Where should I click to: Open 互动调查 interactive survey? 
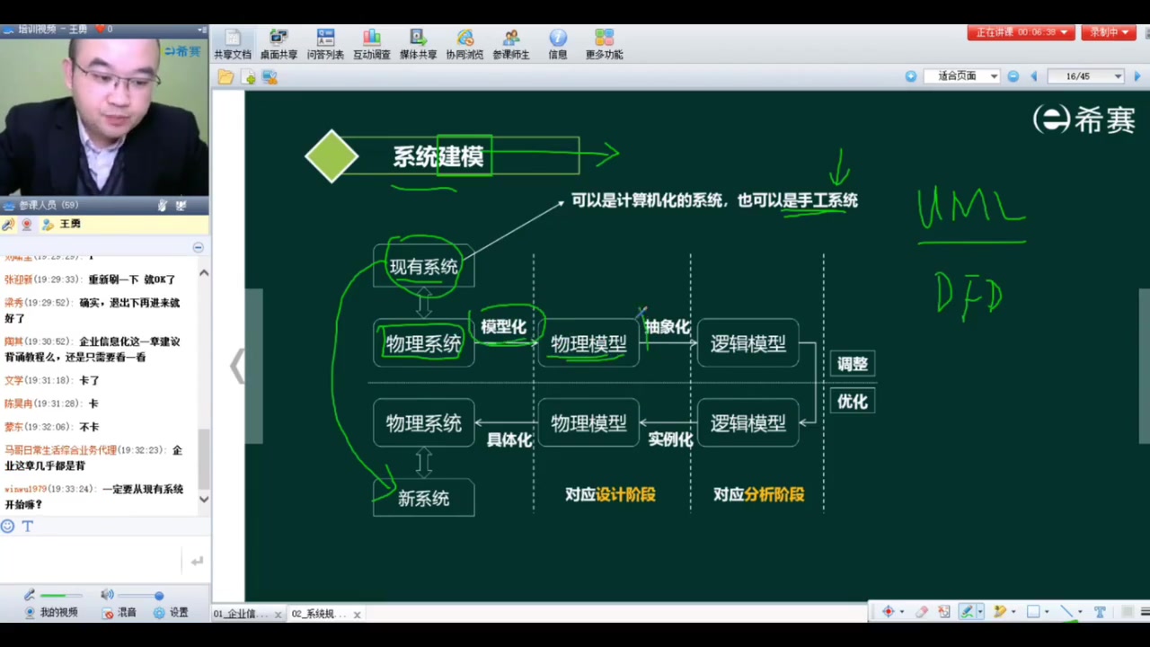(371, 43)
